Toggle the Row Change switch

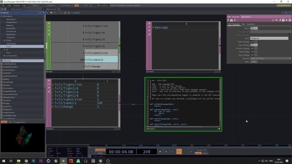point(254,45)
